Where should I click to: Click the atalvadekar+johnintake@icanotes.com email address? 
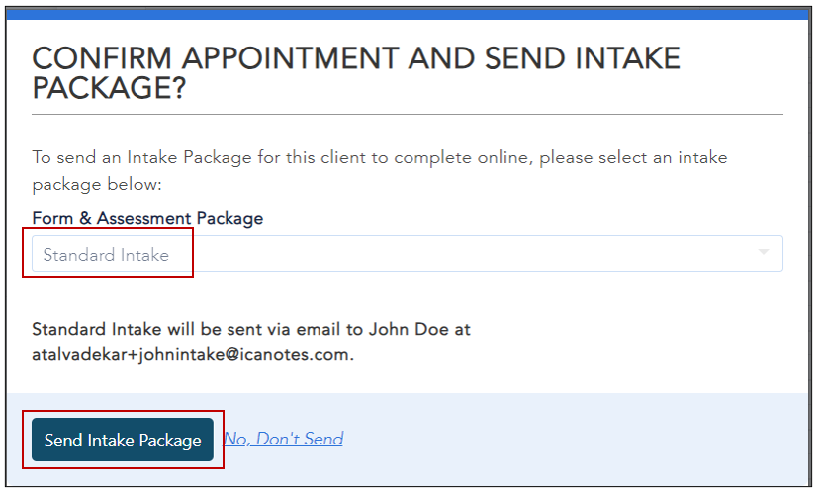pyautogui.click(x=192, y=353)
